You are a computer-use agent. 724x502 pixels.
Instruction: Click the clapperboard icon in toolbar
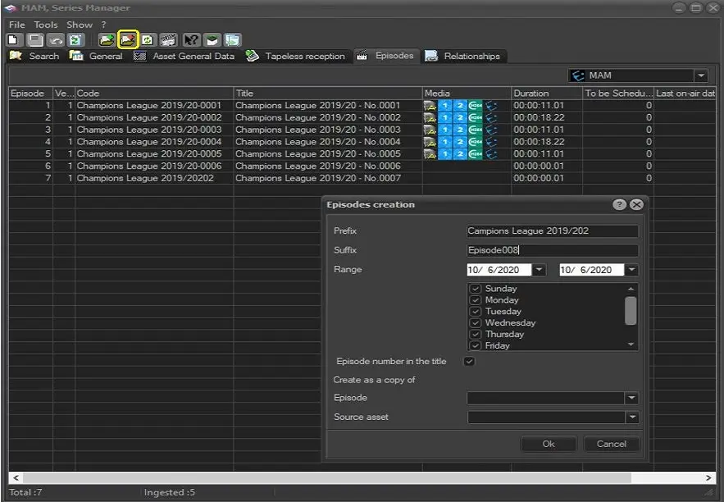coord(168,39)
